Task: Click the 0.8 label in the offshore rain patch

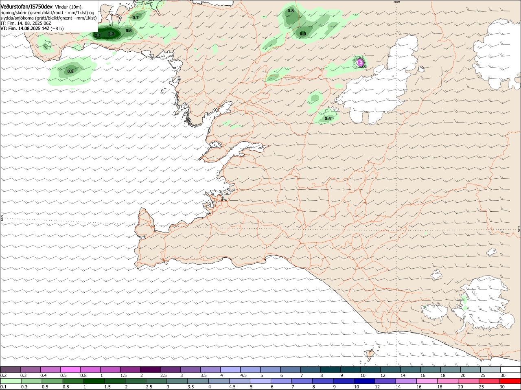Action: point(70,71)
